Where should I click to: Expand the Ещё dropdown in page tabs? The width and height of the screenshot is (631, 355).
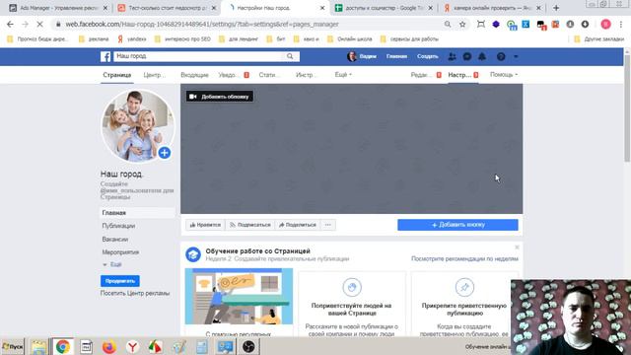(343, 75)
